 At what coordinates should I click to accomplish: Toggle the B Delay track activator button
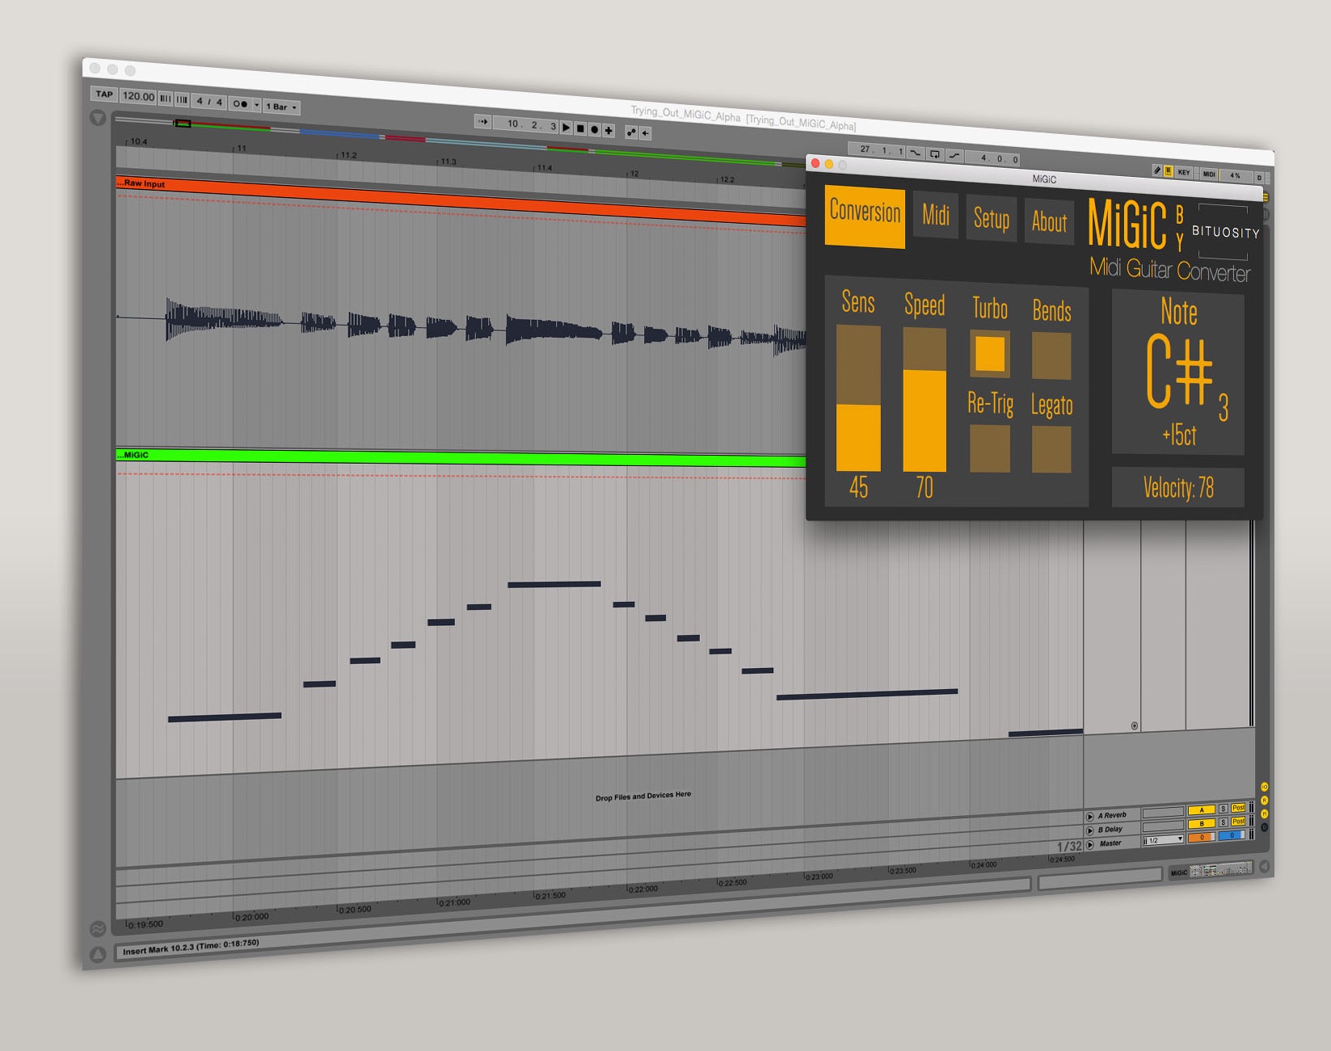(x=1201, y=823)
